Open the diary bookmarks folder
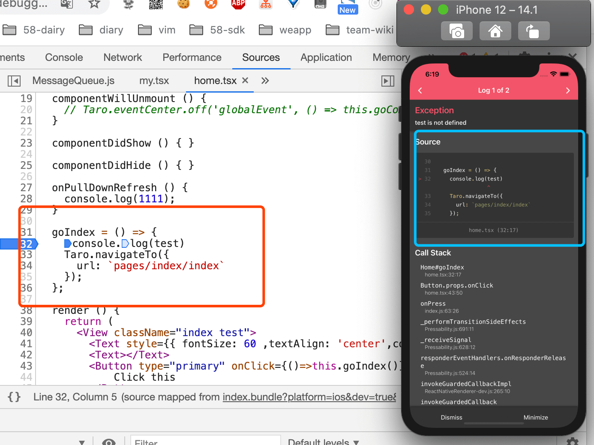Image resolution: width=594 pixels, height=445 pixels. [101, 30]
